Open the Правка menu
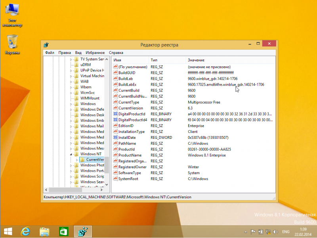The width and height of the screenshot is (317, 238). coord(65,53)
